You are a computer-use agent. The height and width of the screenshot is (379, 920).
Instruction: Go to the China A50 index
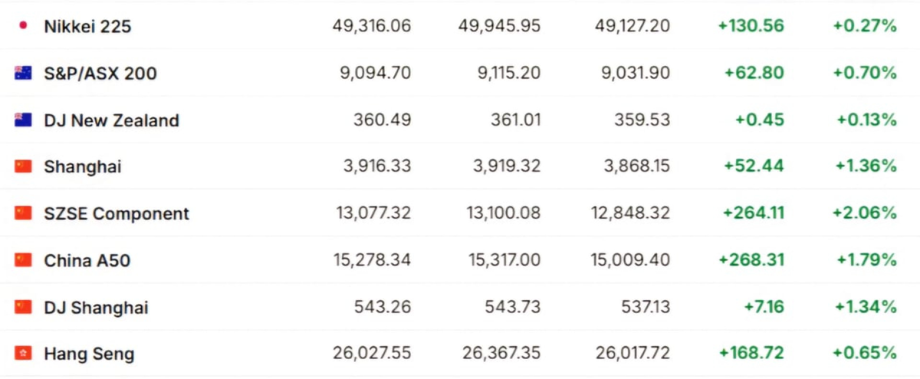tap(87, 260)
